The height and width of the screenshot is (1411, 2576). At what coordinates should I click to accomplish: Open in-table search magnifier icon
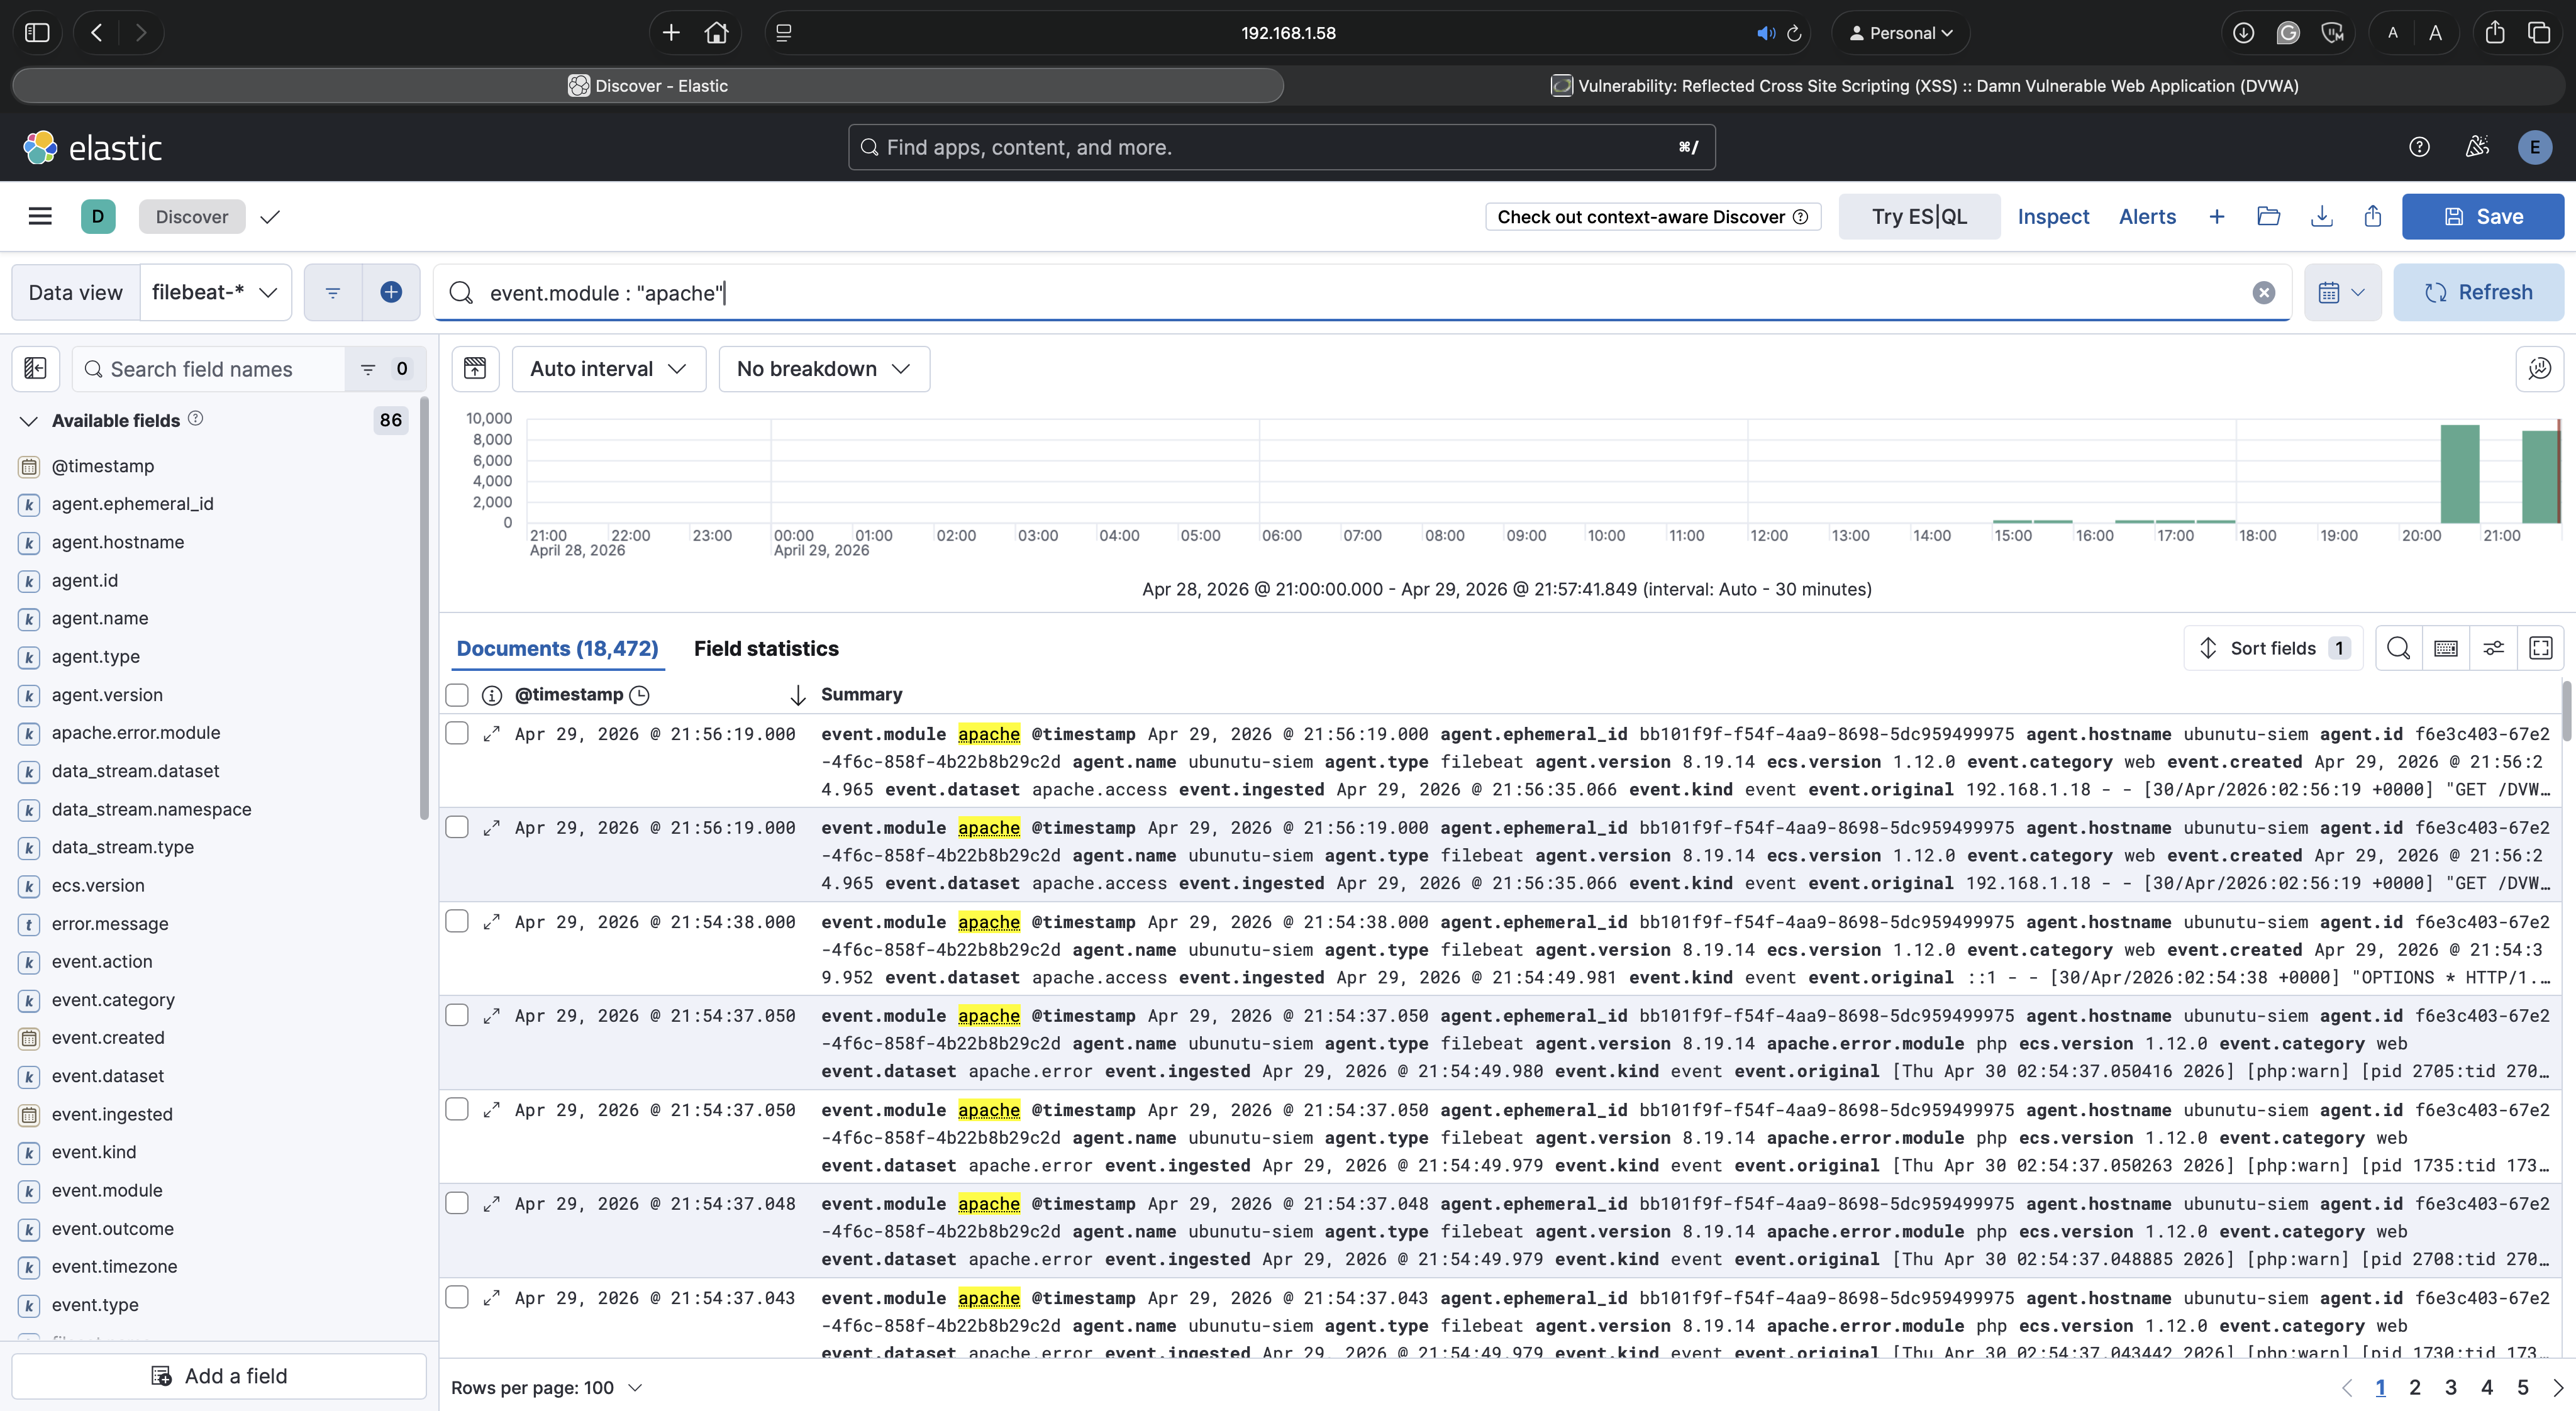[2398, 648]
